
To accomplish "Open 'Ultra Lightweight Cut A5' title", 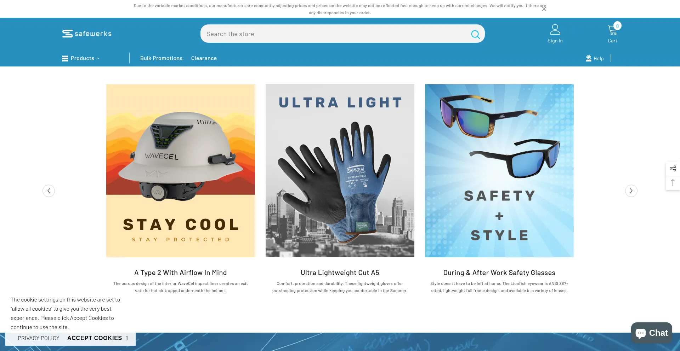I will [340, 273].
